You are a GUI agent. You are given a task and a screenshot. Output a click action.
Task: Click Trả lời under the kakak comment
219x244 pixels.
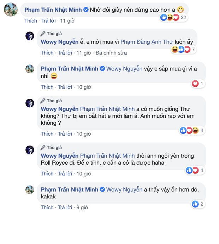(x=65, y=207)
